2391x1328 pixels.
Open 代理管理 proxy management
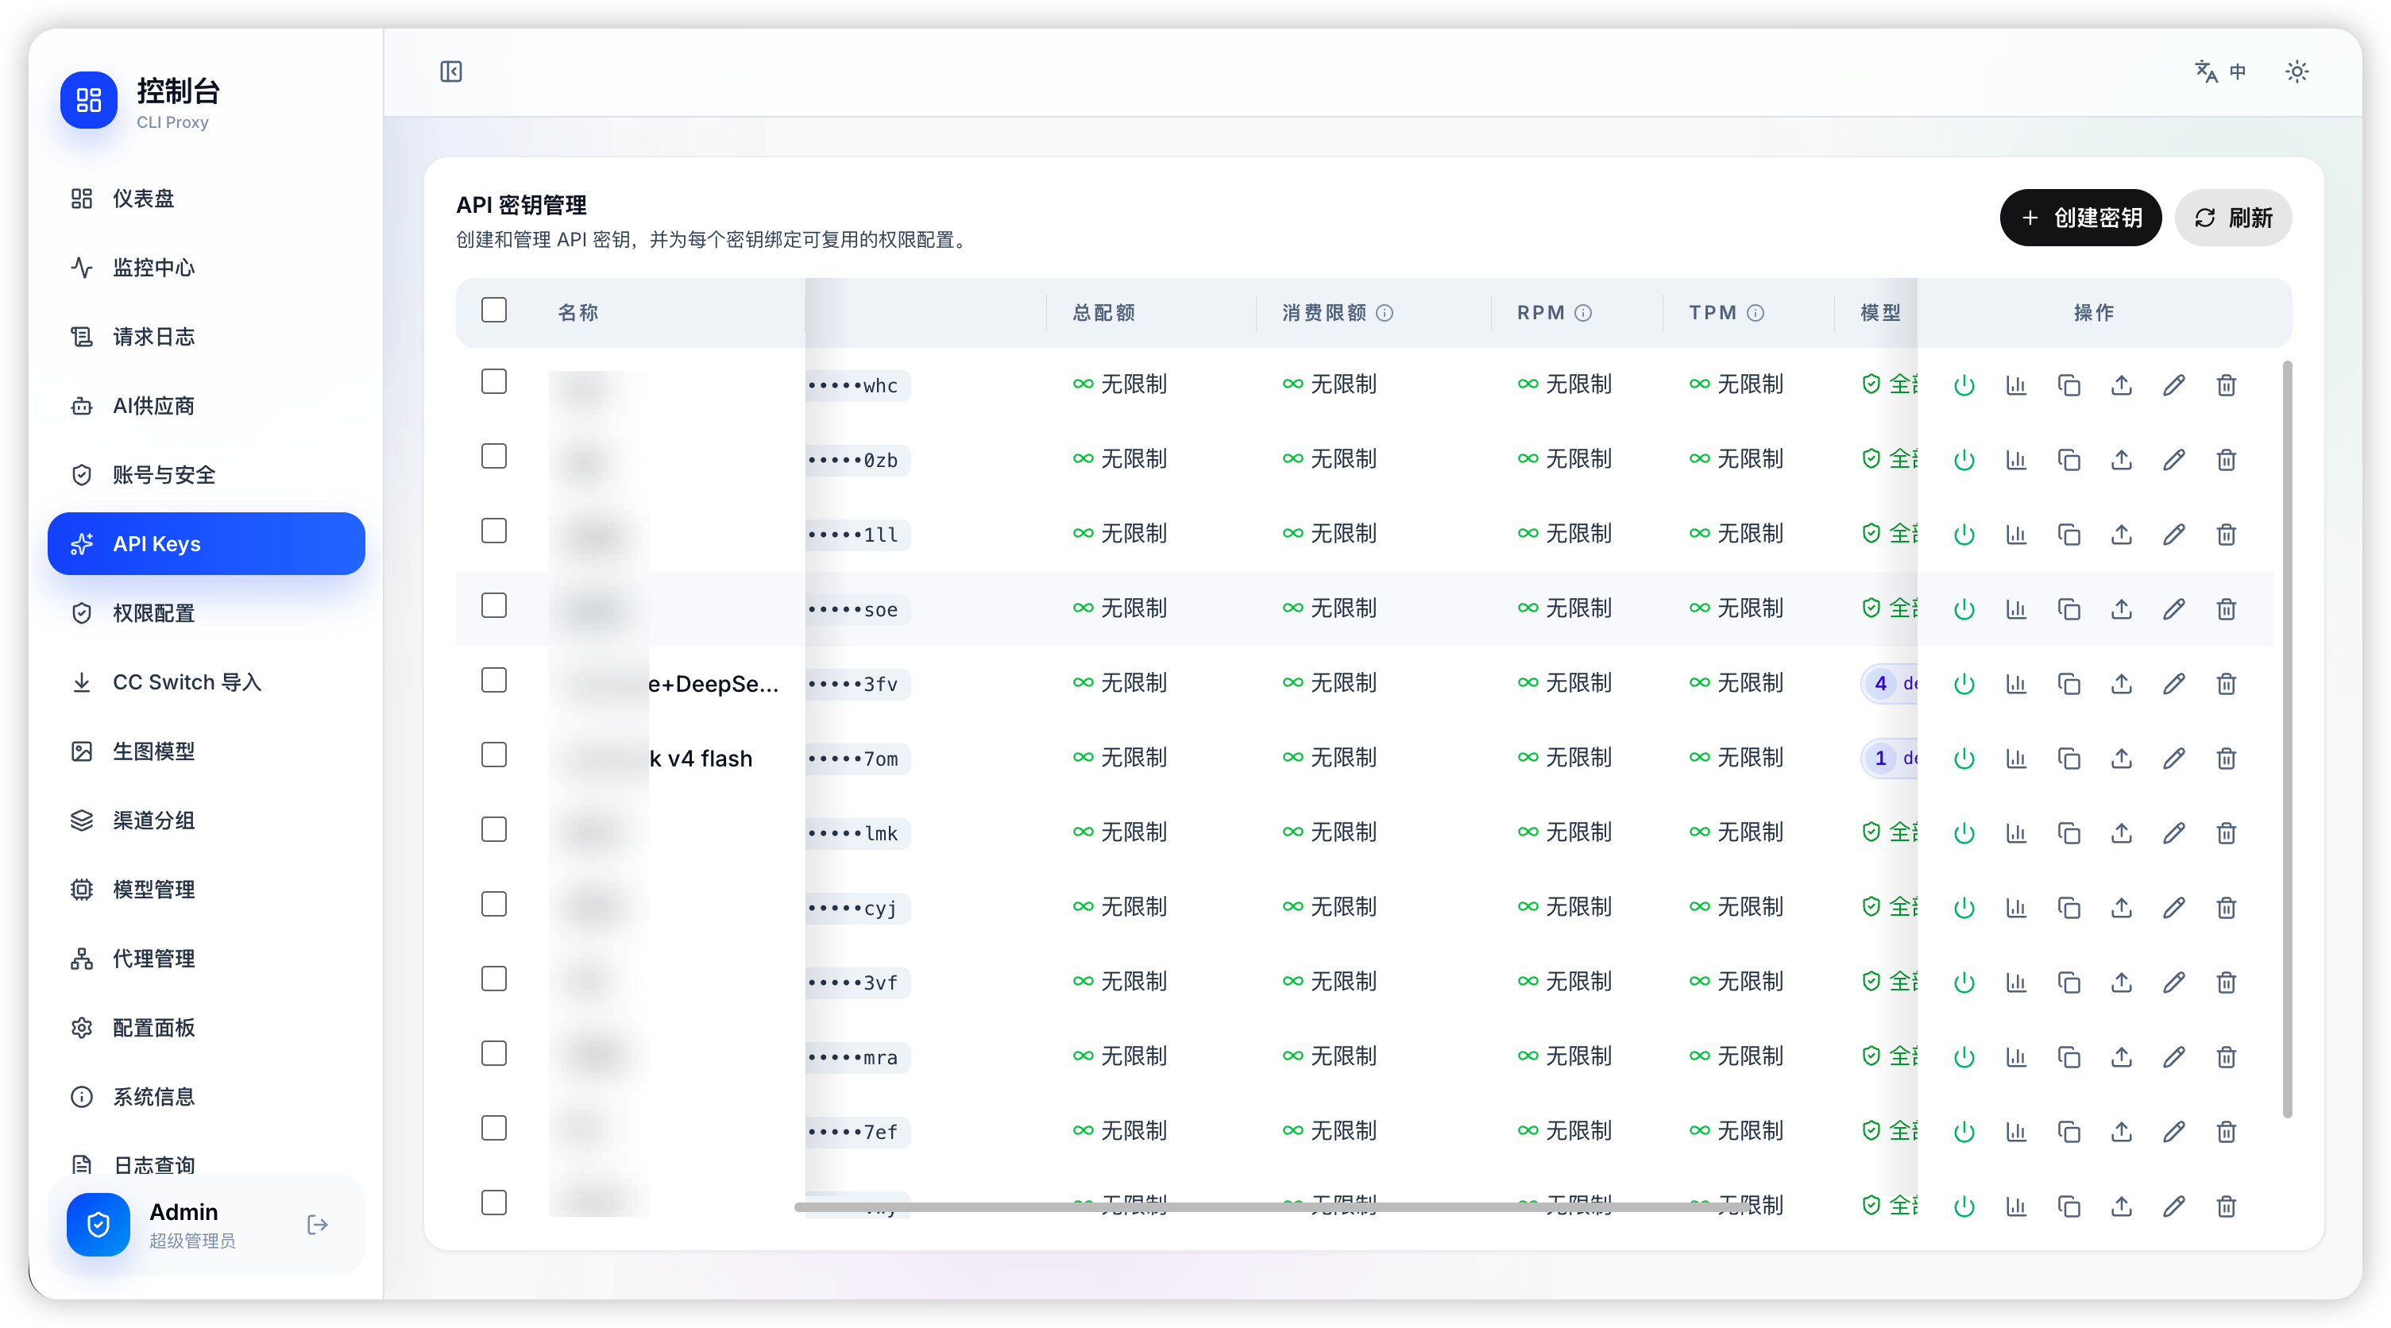point(206,959)
